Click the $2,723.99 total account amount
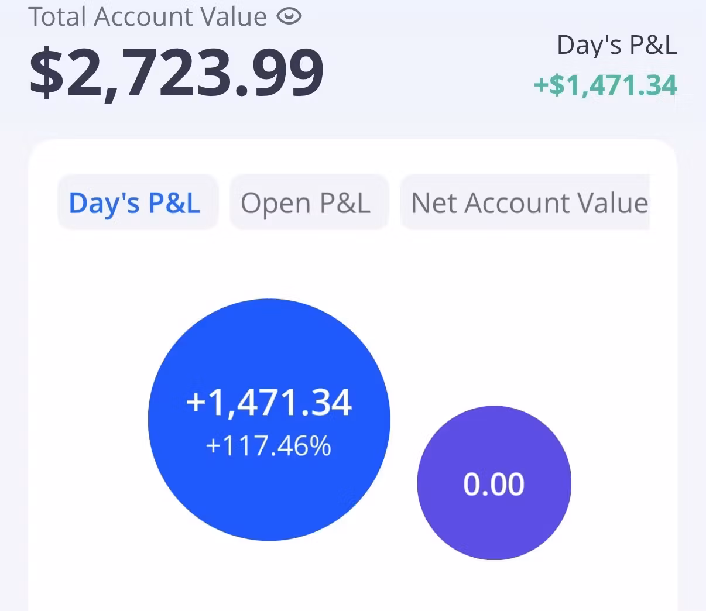Viewport: 706px width, 611px height. click(x=176, y=73)
